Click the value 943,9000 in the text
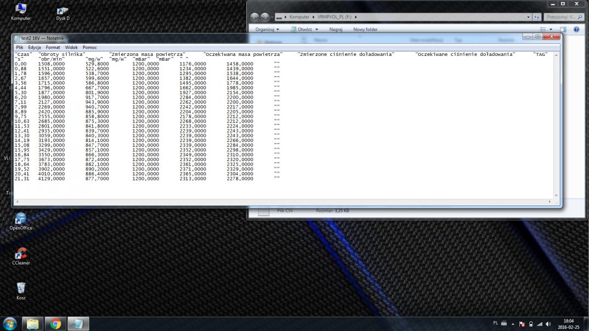The image size is (589, 331). (97, 102)
